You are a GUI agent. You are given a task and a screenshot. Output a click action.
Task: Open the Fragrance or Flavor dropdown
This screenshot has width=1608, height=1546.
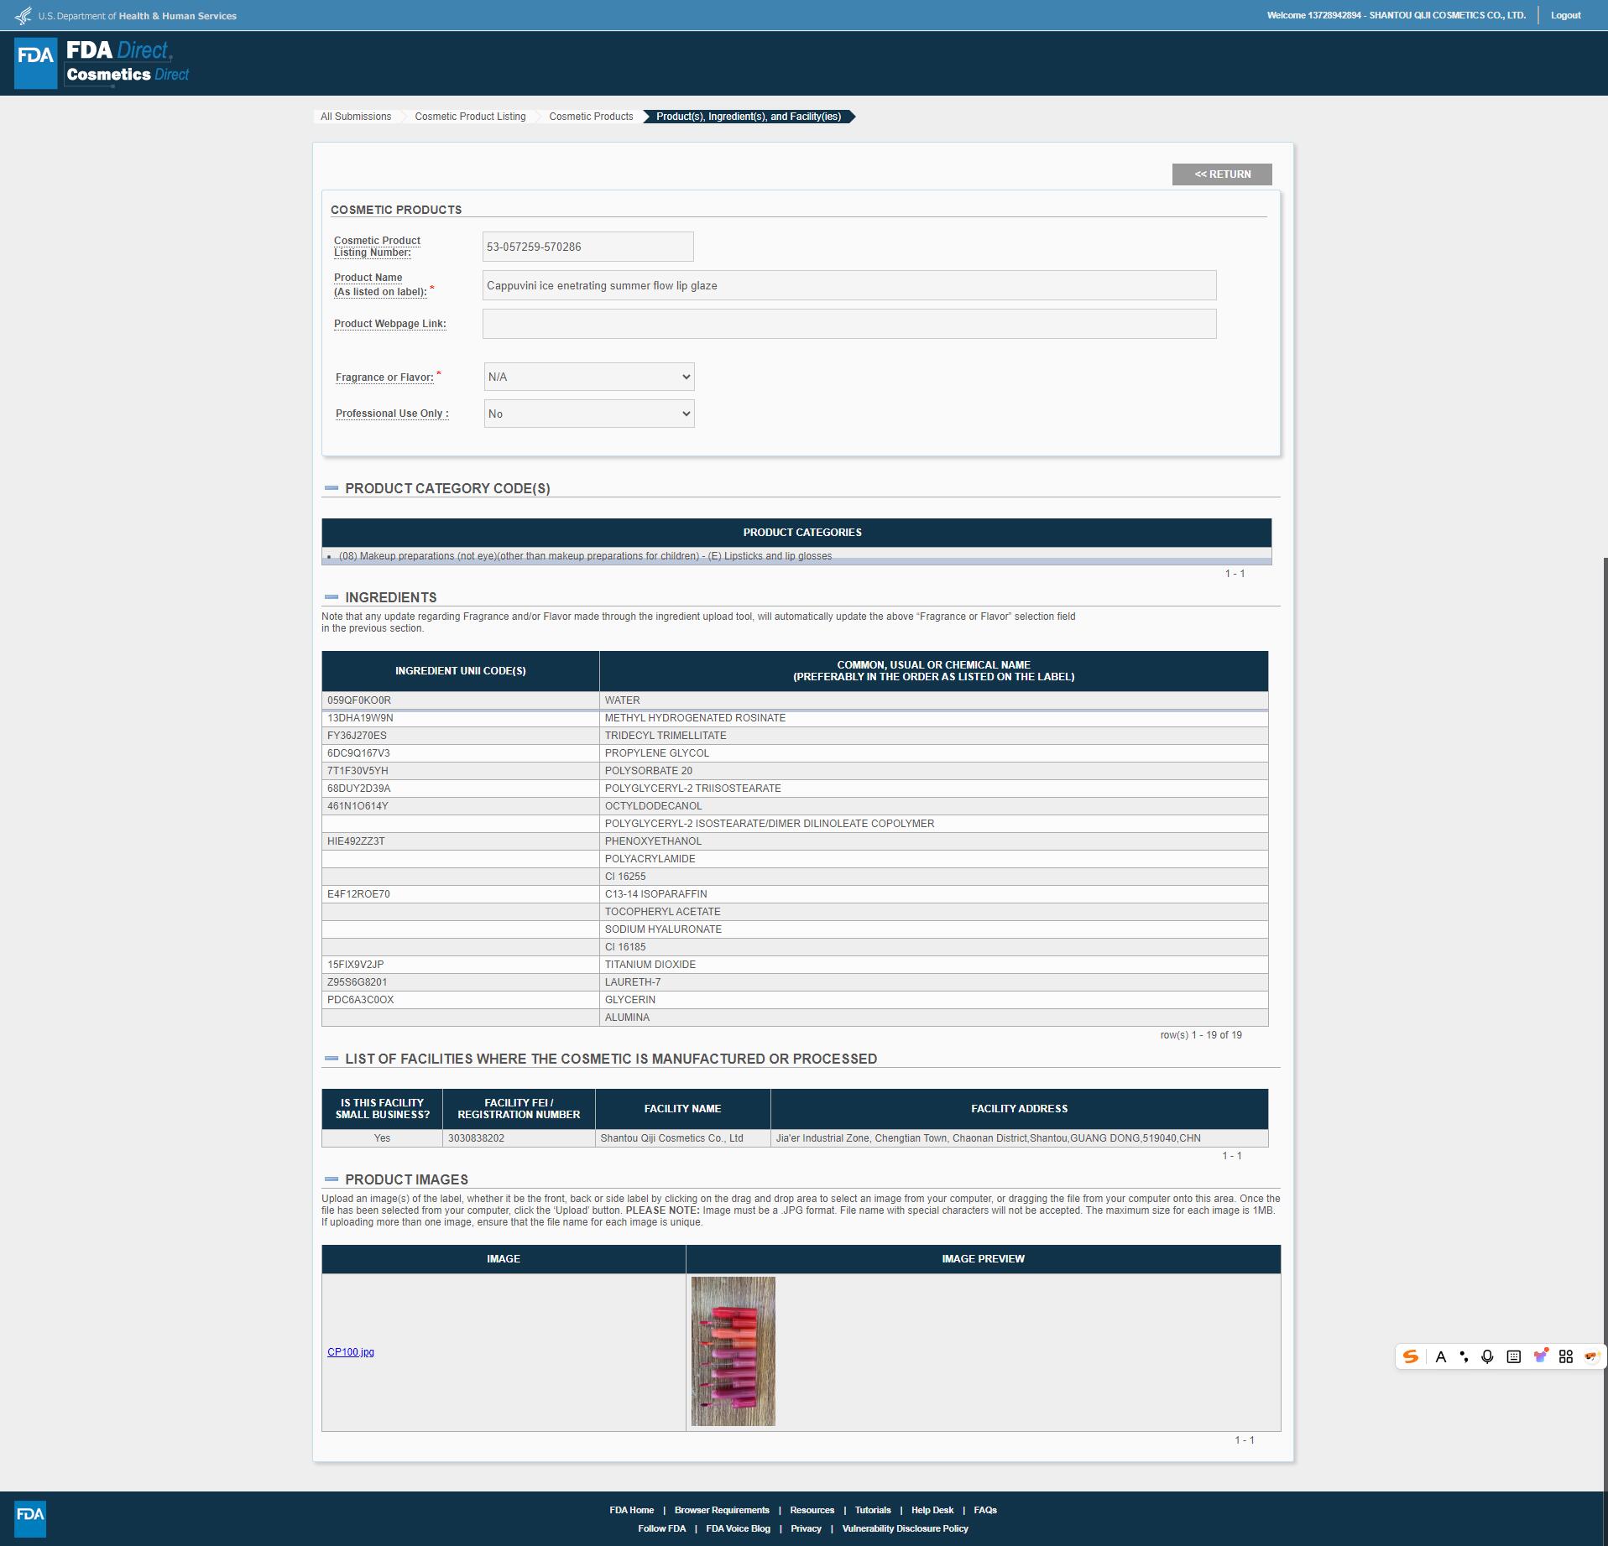[x=589, y=377]
